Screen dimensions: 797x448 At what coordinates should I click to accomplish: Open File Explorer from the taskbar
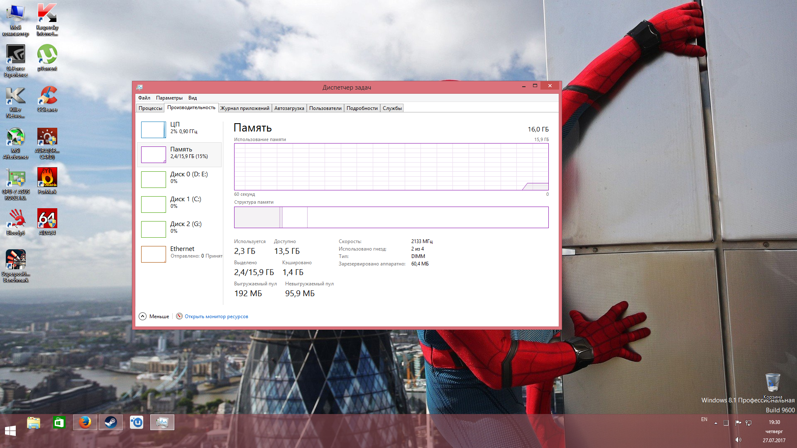point(34,423)
